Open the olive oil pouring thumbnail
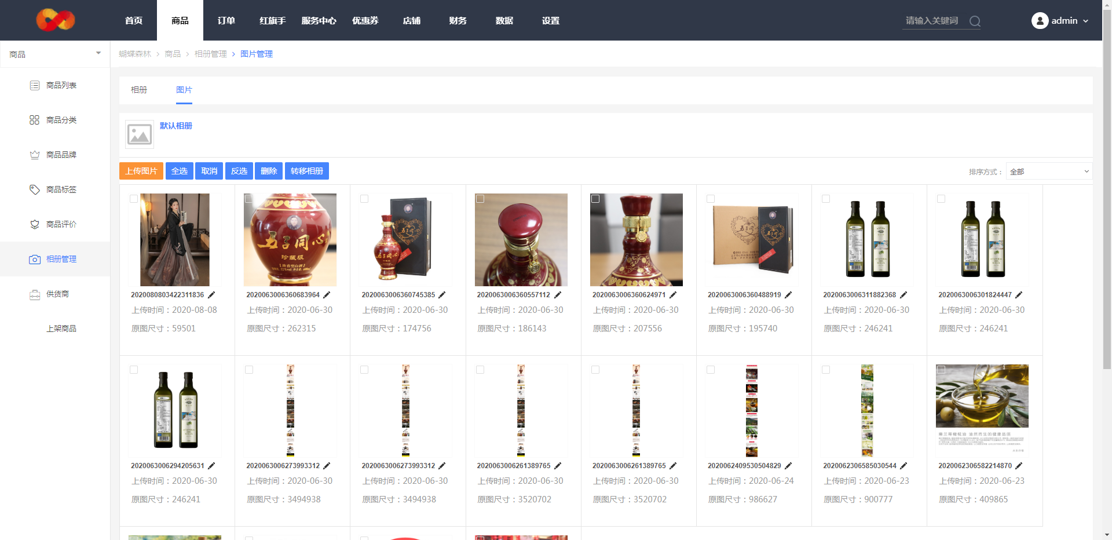1112x540 pixels. tap(982, 411)
